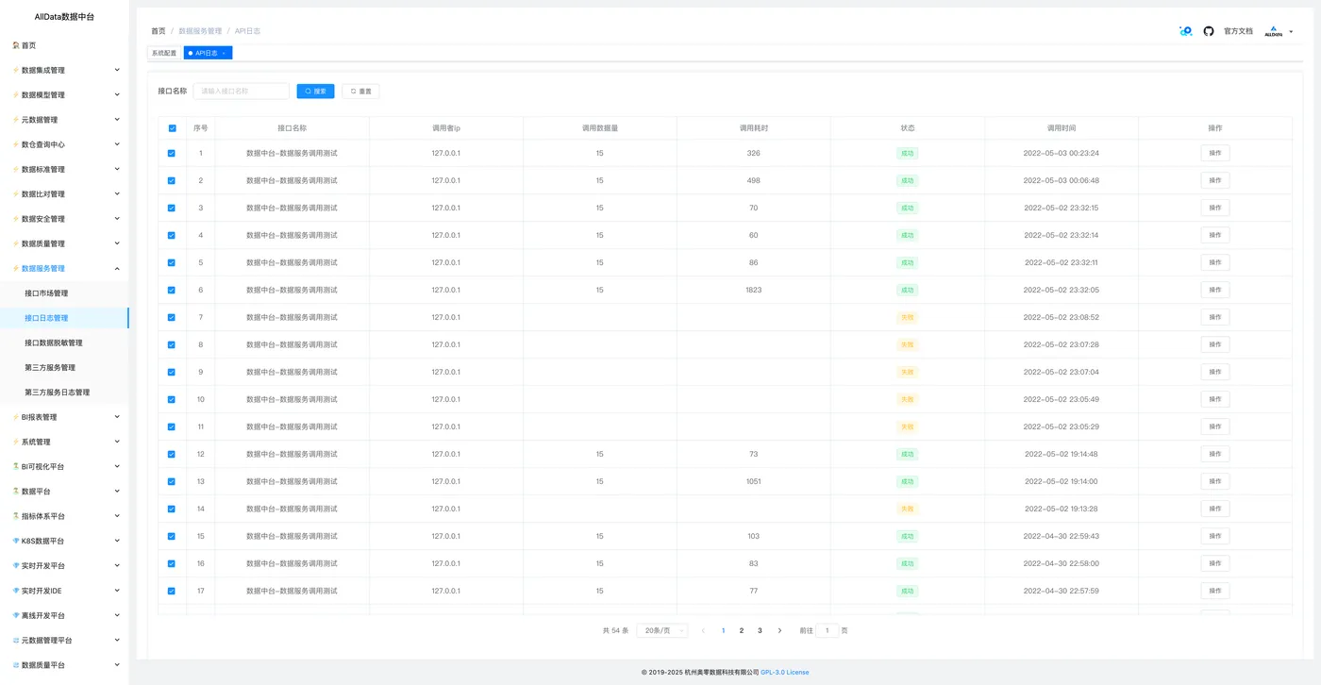This screenshot has width=1321, height=685.
Task: Open the 官方文档 documentation link
Action: pyautogui.click(x=1238, y=31)
